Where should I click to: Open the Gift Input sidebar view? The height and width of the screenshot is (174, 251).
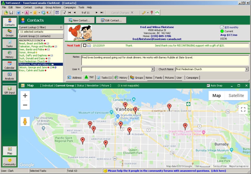(10, 90)
